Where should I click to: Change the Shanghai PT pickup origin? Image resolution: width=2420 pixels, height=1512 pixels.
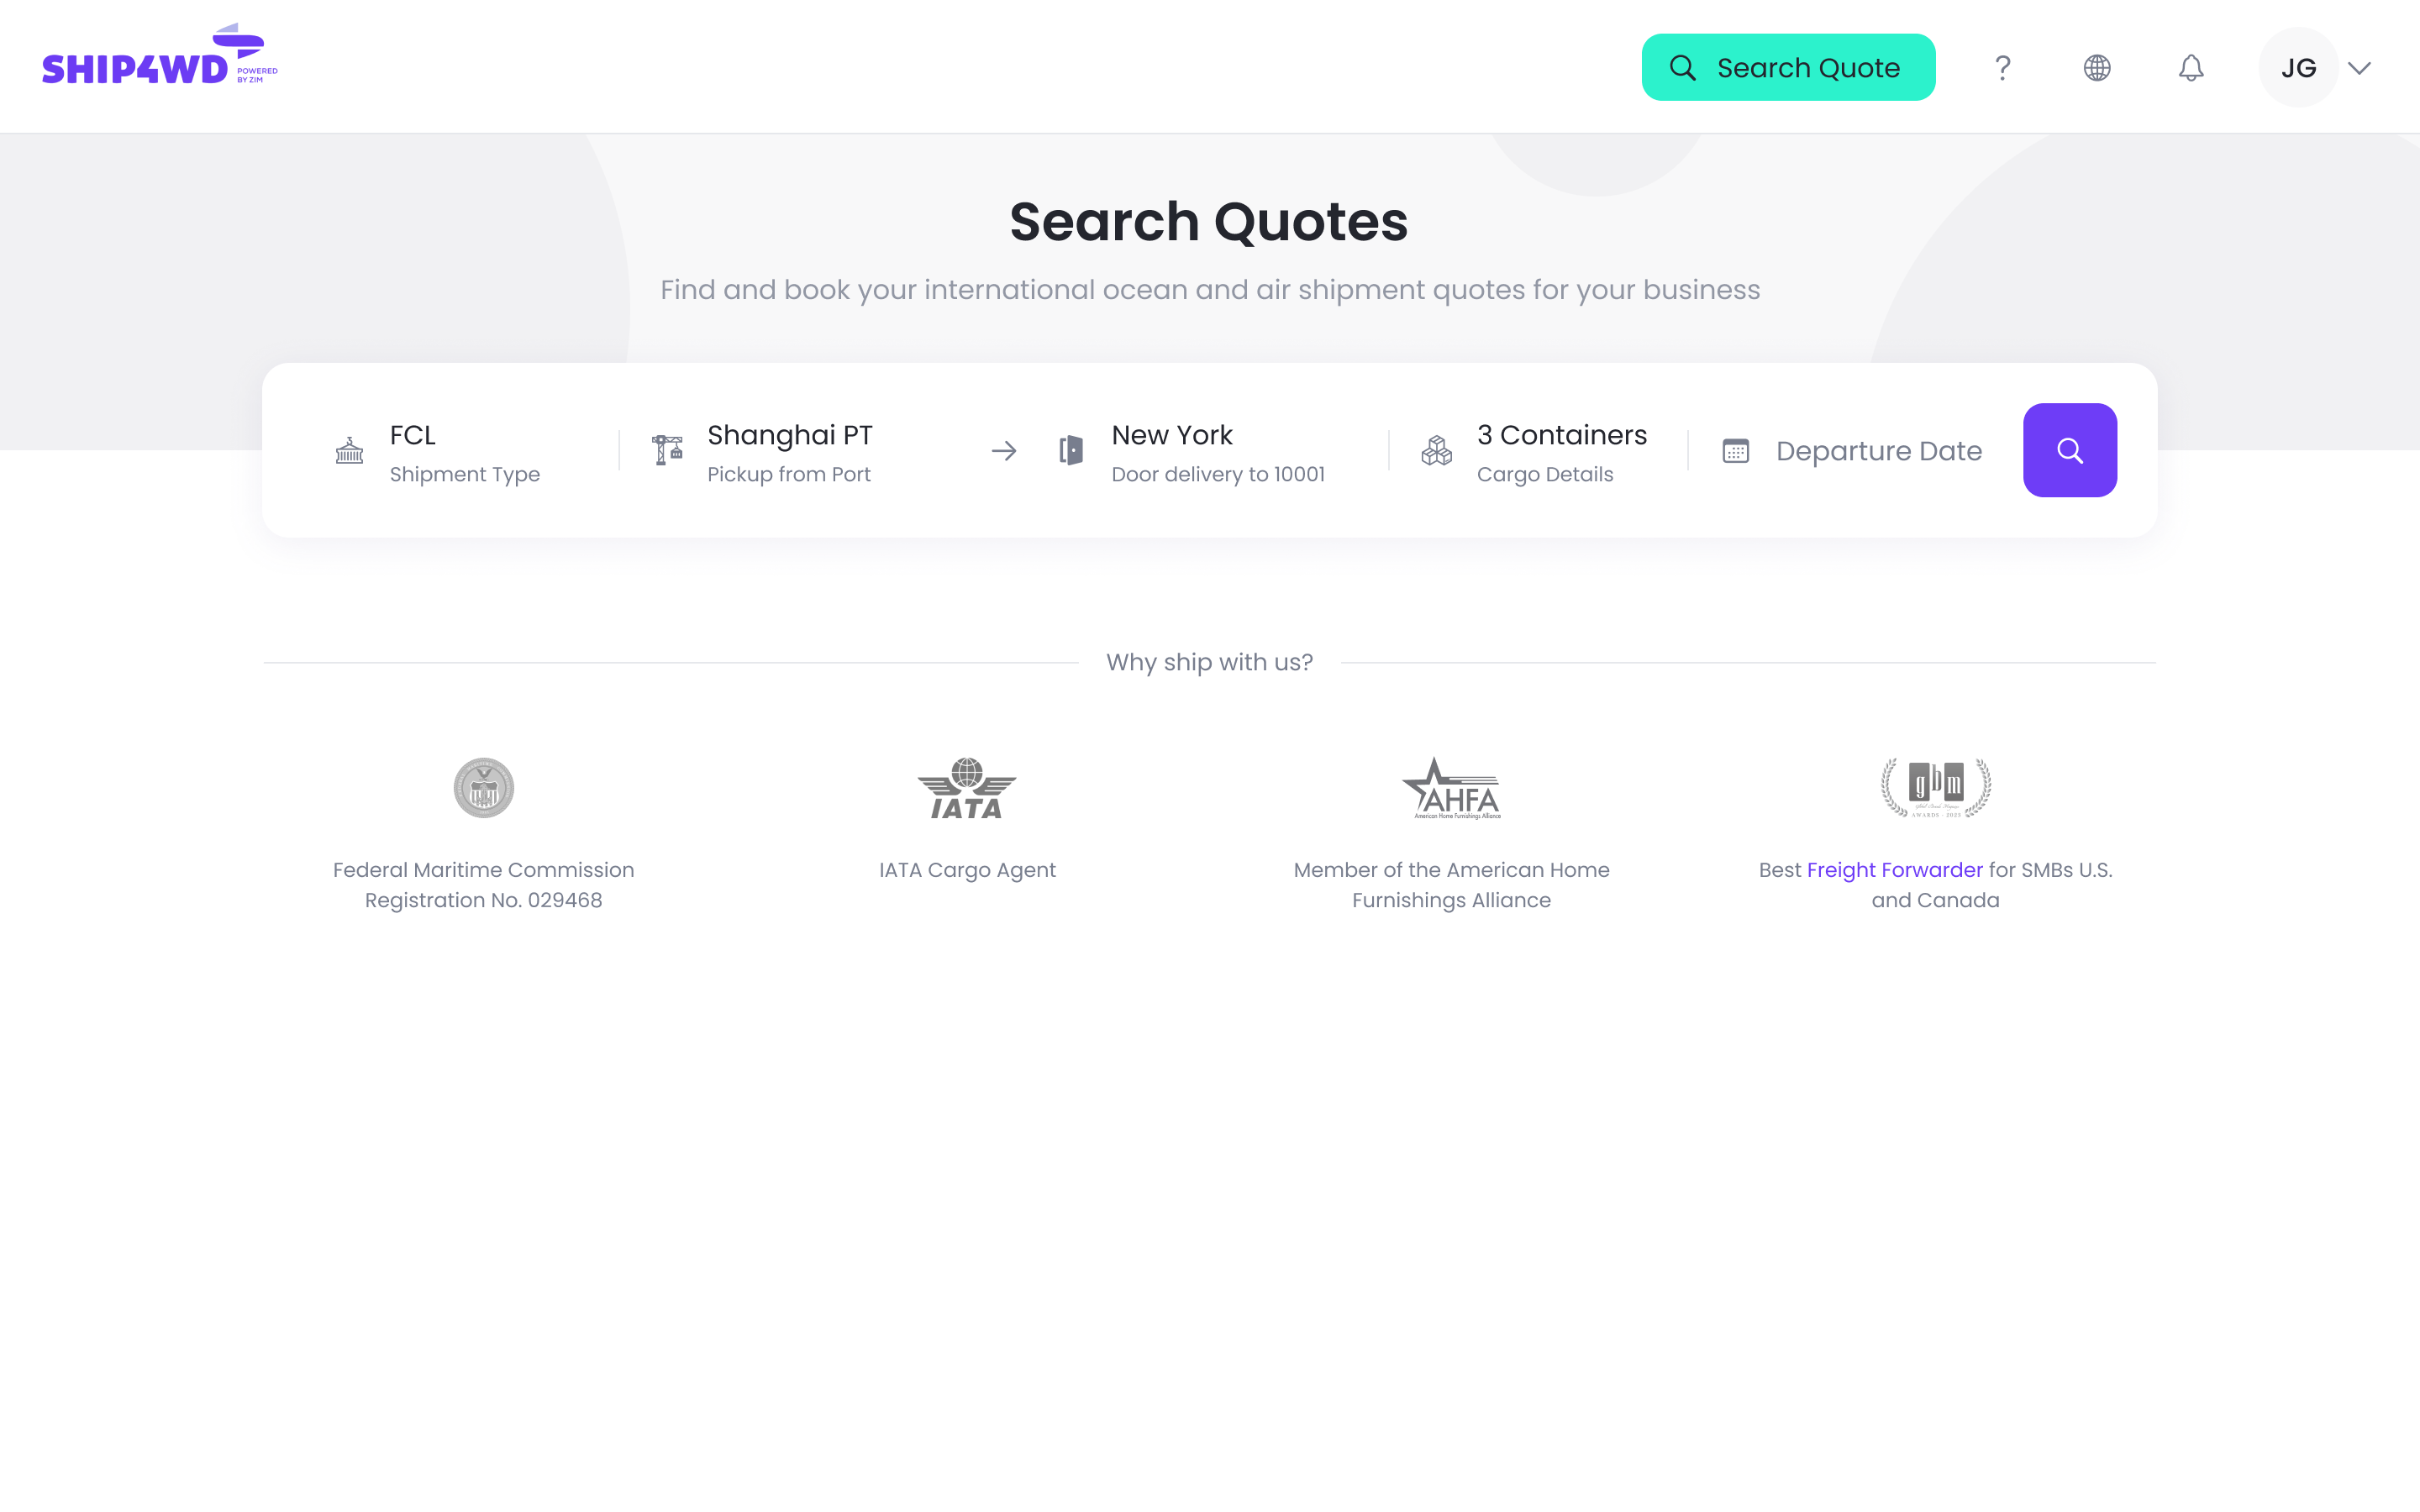click(x=789, y=453)
